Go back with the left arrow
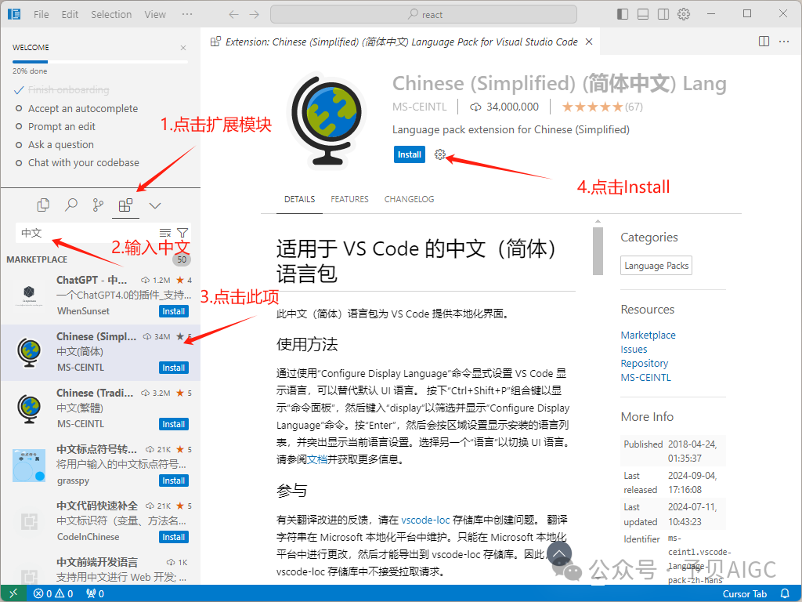This screenshot has width=802, height=602. [x=233, y=14]
